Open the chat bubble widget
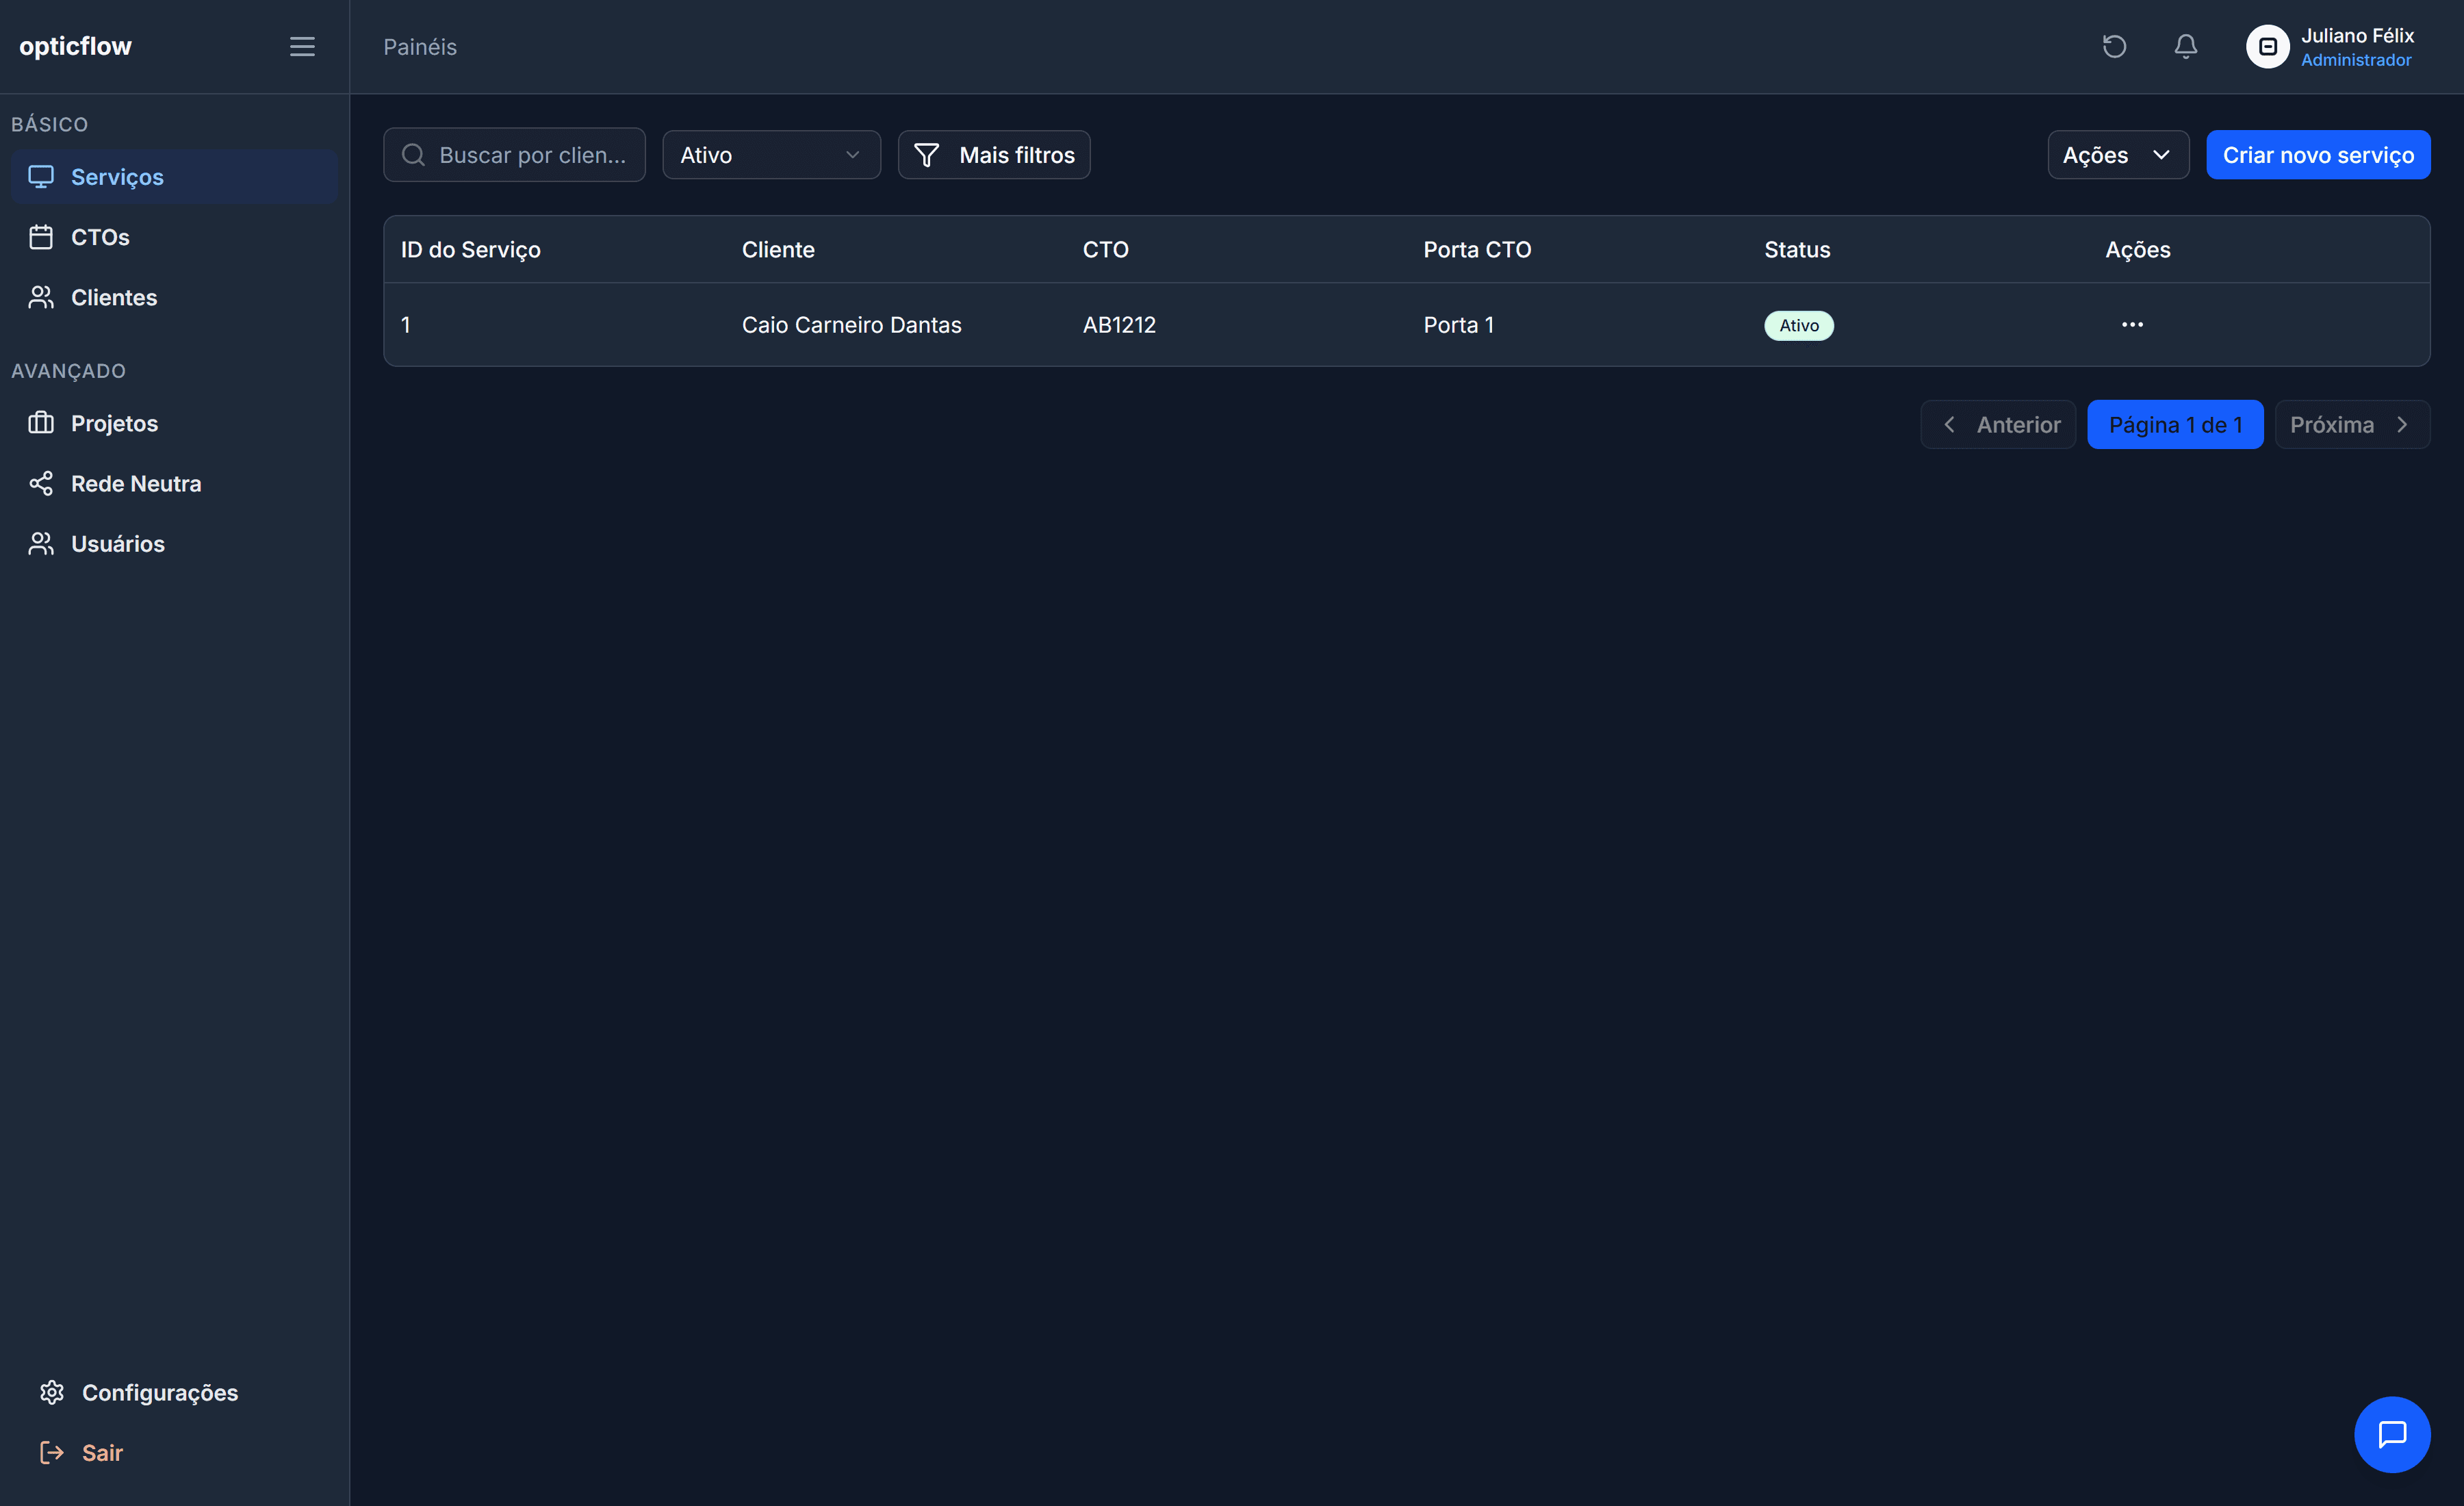This screenshot has height=1506, width=2464. (2392, 1434)
